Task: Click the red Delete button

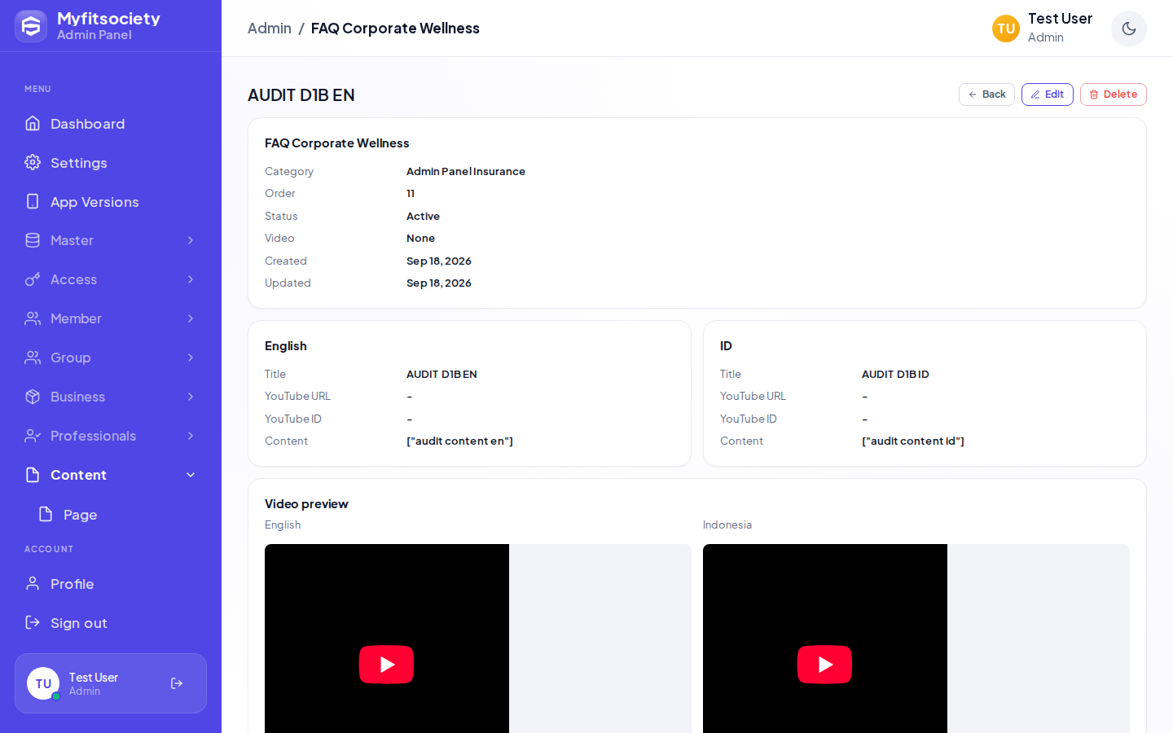Action: pyautogui.click(x=1114, y=94)
